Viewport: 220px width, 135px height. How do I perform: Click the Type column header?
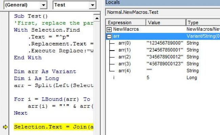(203, 23)
